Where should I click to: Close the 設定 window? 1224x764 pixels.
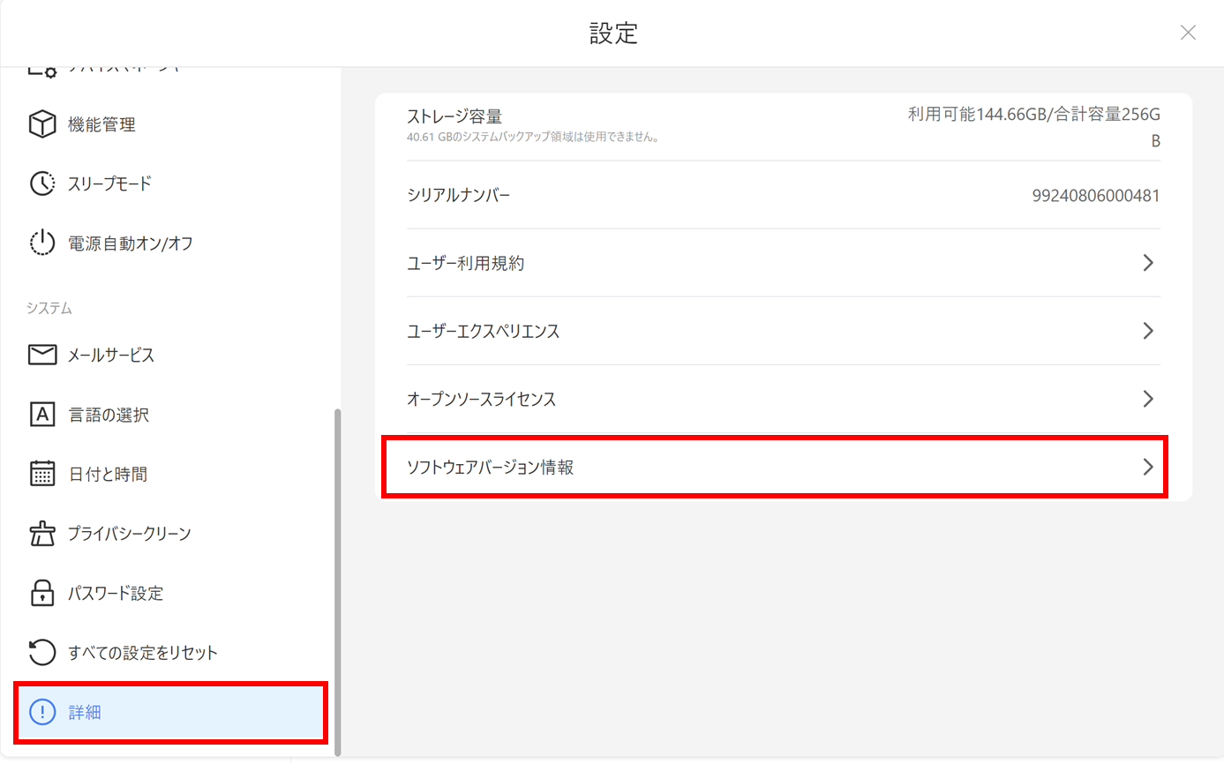[1188, 33]
